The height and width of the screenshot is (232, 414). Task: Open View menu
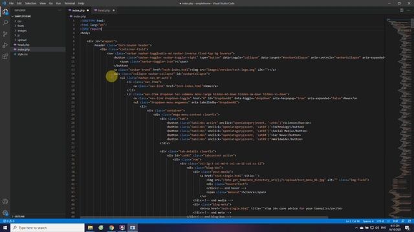pos(43,3)
